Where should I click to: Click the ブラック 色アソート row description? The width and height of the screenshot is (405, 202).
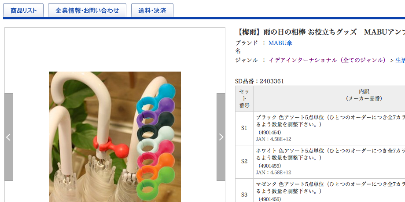(330, 128)
